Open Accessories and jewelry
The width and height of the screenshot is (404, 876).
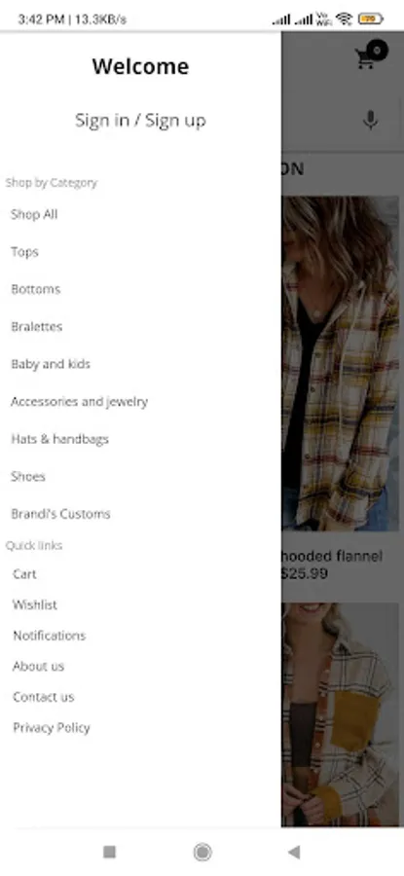(x=80, y=402)
